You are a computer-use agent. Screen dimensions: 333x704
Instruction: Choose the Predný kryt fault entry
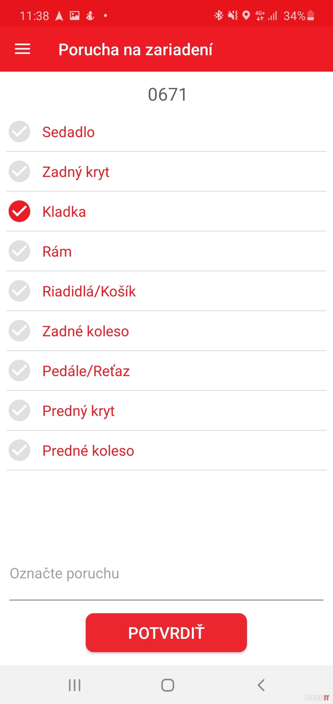(78, 411)
